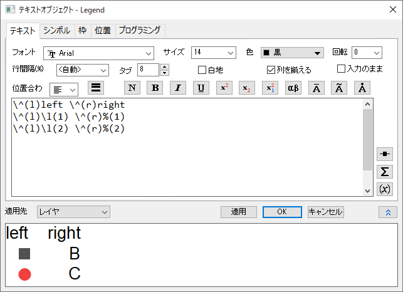Switch to the 枠 tab
The image size is (403, 292).
(x=83, y=31)
